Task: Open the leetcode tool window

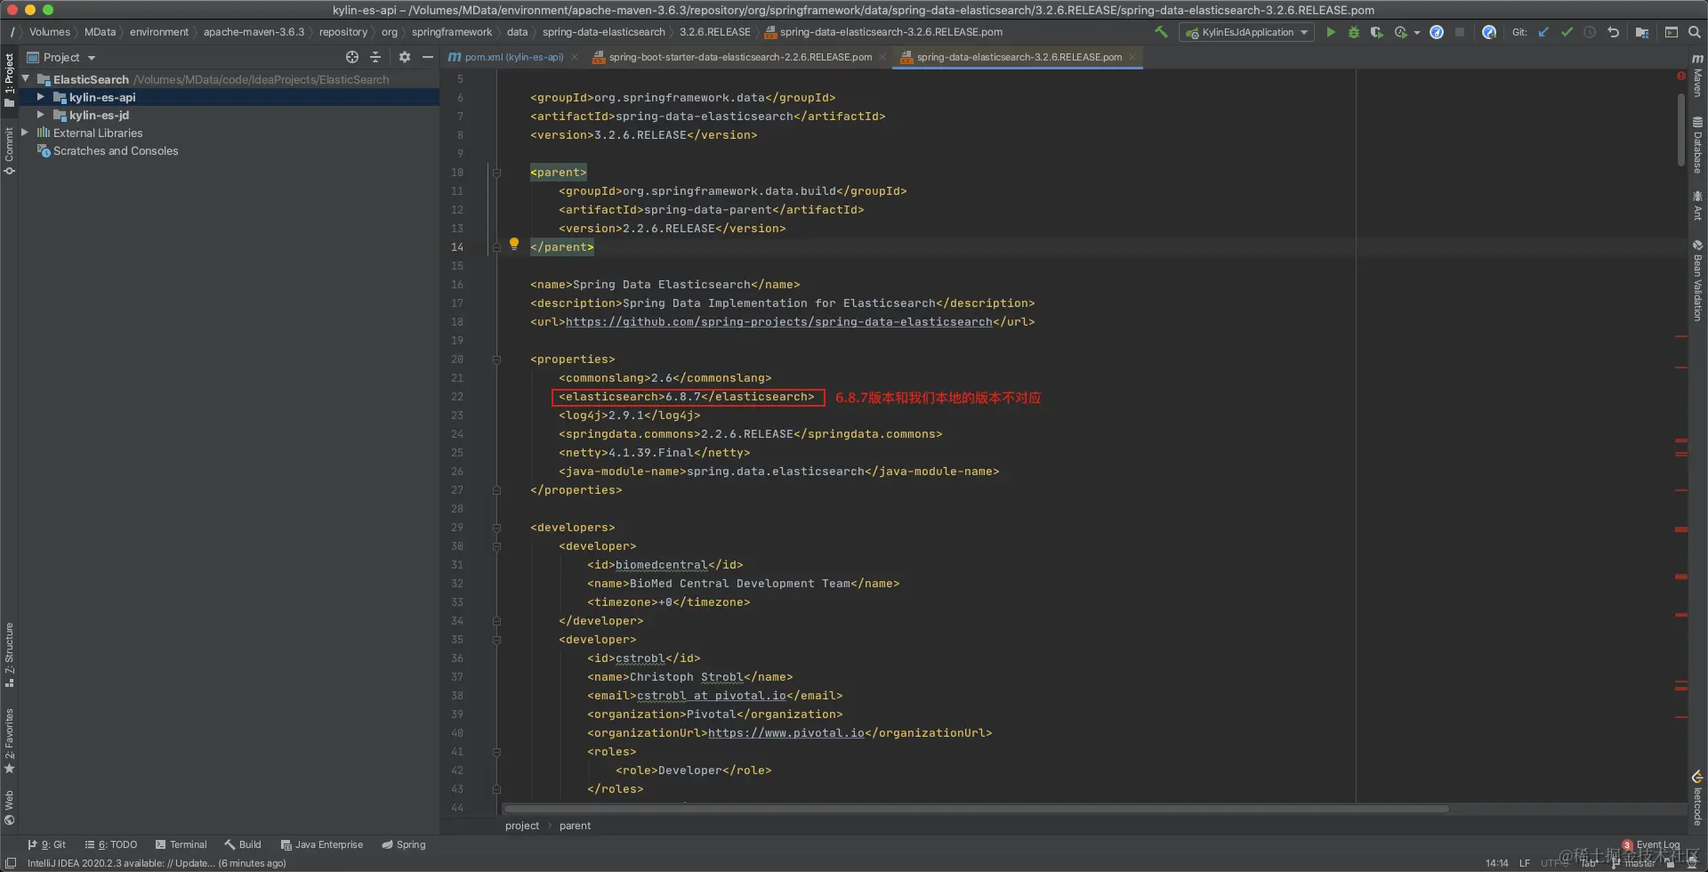Action: pyautogui.click(x=1697, y=798)
